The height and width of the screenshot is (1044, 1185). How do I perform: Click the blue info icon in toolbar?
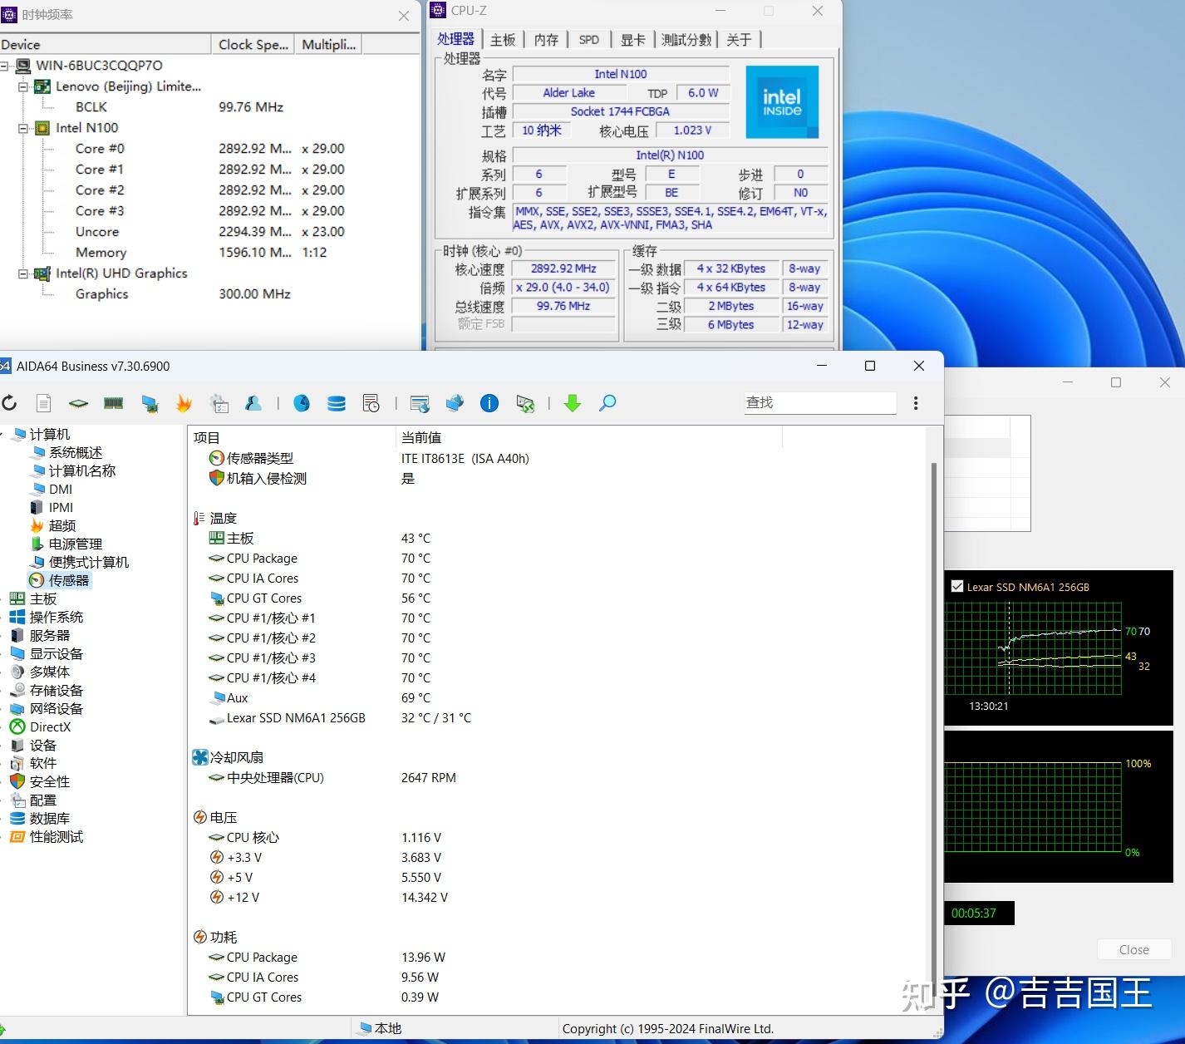489,403
